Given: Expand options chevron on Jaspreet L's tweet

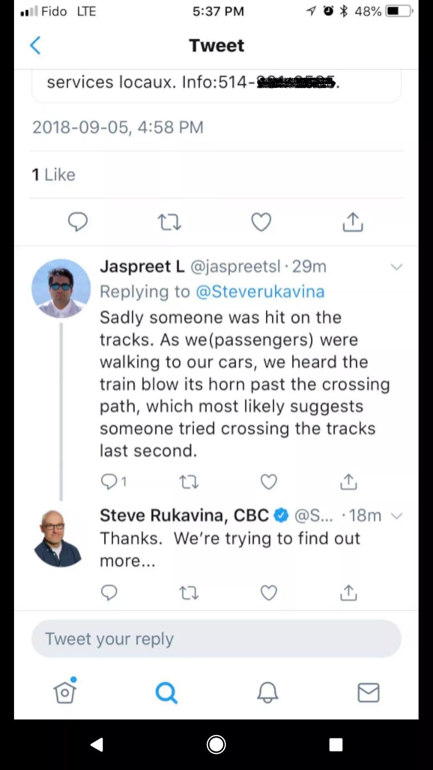Looking at the screenshot, I should 396,267.
